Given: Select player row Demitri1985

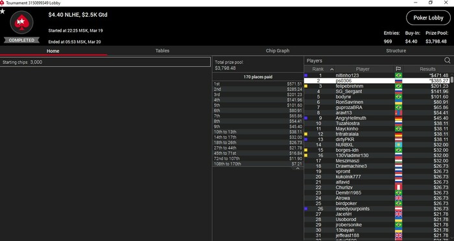Looking at the screenshot, I should 377,193.
